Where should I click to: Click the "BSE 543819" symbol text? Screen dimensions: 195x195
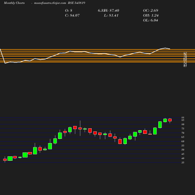[x=76, y=3]
